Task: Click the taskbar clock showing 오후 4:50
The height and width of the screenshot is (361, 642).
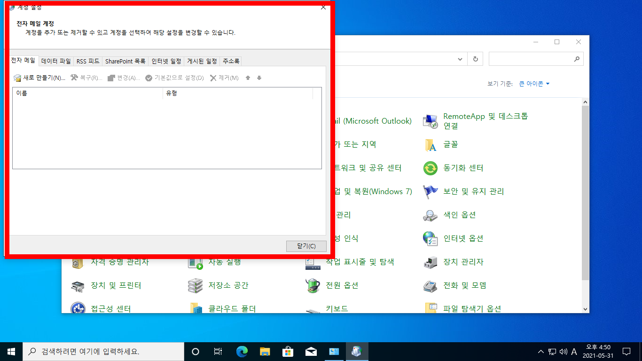Action: 598,352
